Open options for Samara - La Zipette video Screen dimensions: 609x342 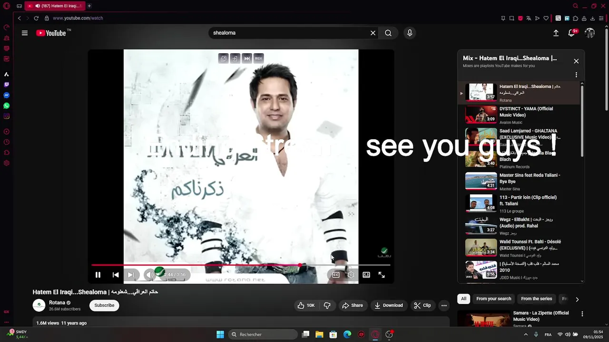coord(582,314)
